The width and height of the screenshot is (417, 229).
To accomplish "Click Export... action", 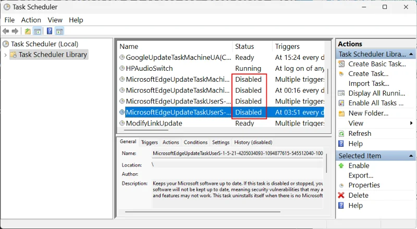I will click(361, 175).
